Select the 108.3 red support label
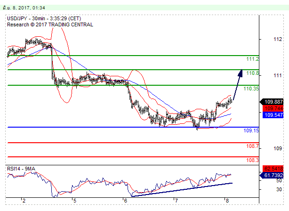 point(252,160)
